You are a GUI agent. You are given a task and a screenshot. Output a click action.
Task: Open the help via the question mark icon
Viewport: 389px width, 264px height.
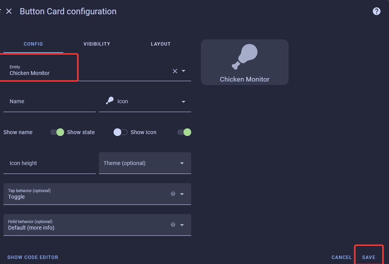click(376, 11)
